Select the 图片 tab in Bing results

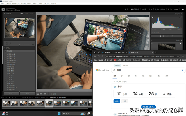click(x=122, y=76)
